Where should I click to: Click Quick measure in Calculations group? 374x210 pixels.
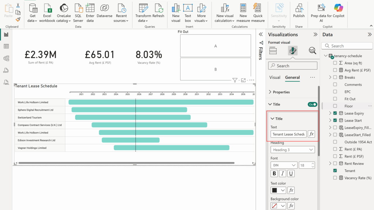[x=258, y=13]
